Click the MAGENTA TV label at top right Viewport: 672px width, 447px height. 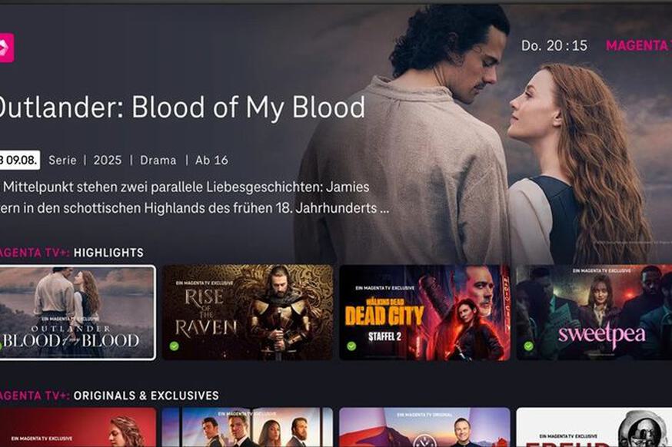point(639,45)
